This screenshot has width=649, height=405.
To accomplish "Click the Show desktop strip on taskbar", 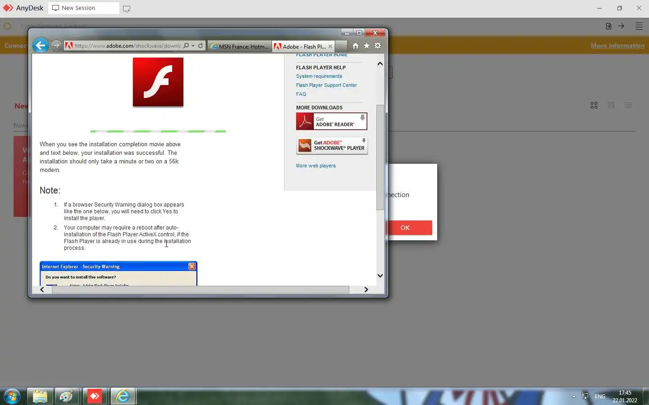I will coord(645,396).
